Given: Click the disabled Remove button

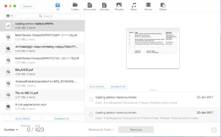Looking at the screenshot, I should tap(136, 130).
